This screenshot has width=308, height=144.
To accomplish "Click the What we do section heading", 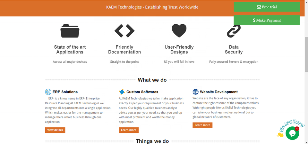I will (x=152, y=80).
